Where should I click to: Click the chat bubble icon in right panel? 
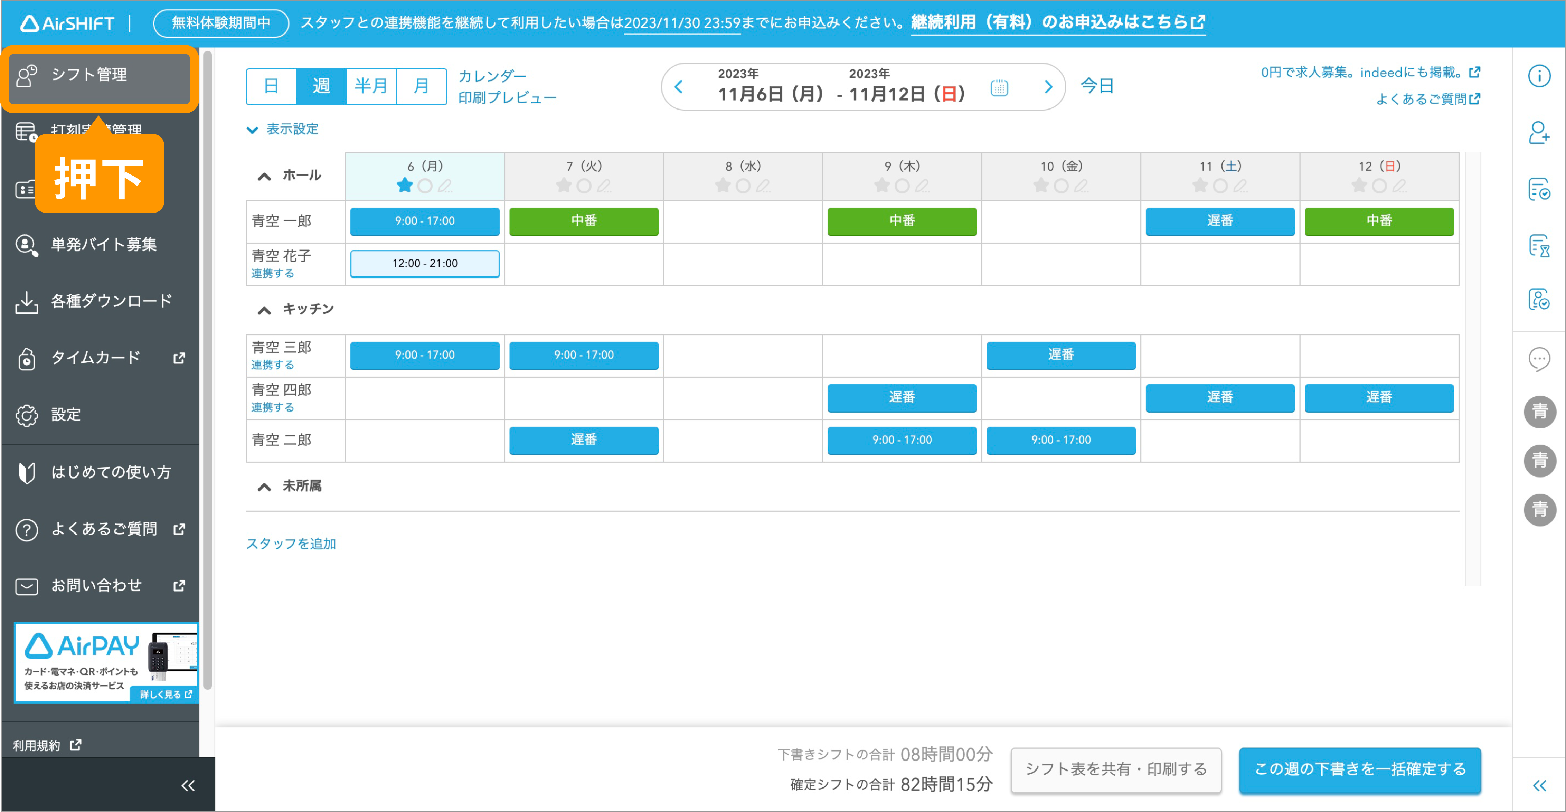pyautogui.click(x=1539, y=359)
